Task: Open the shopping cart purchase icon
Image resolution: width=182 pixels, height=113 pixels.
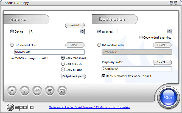Action: (x=50, y=91)
